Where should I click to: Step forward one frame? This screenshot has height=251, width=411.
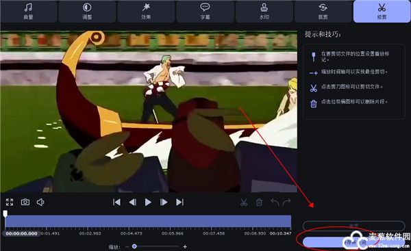tap(164, 202)
